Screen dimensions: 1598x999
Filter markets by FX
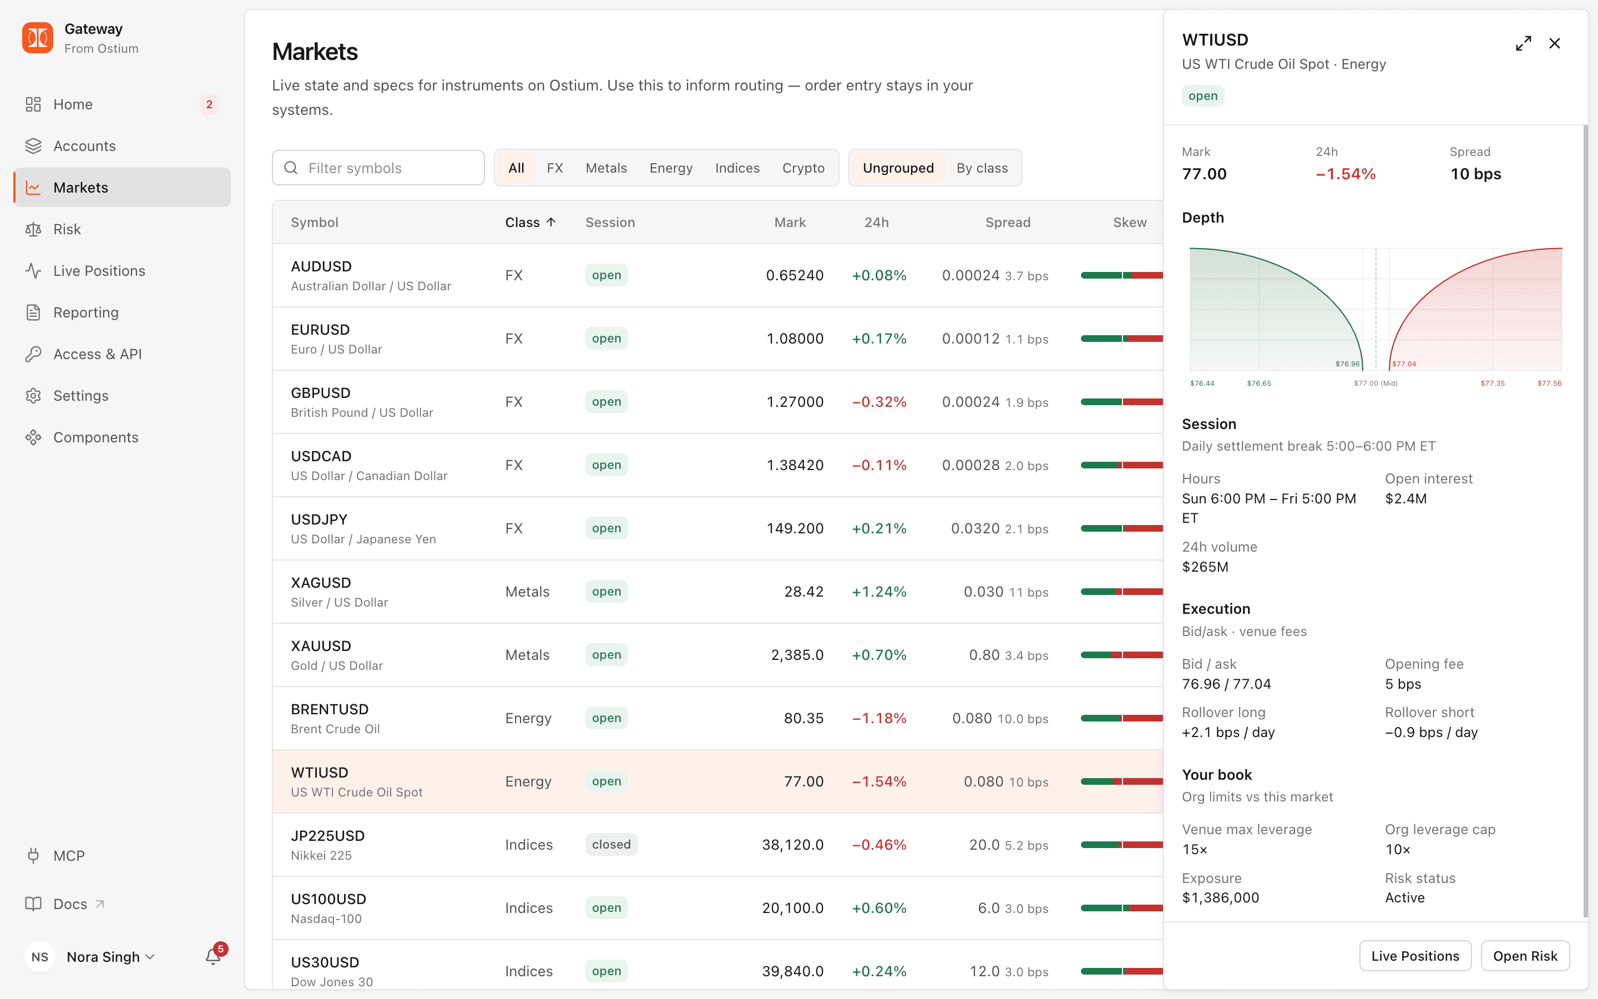555,168
